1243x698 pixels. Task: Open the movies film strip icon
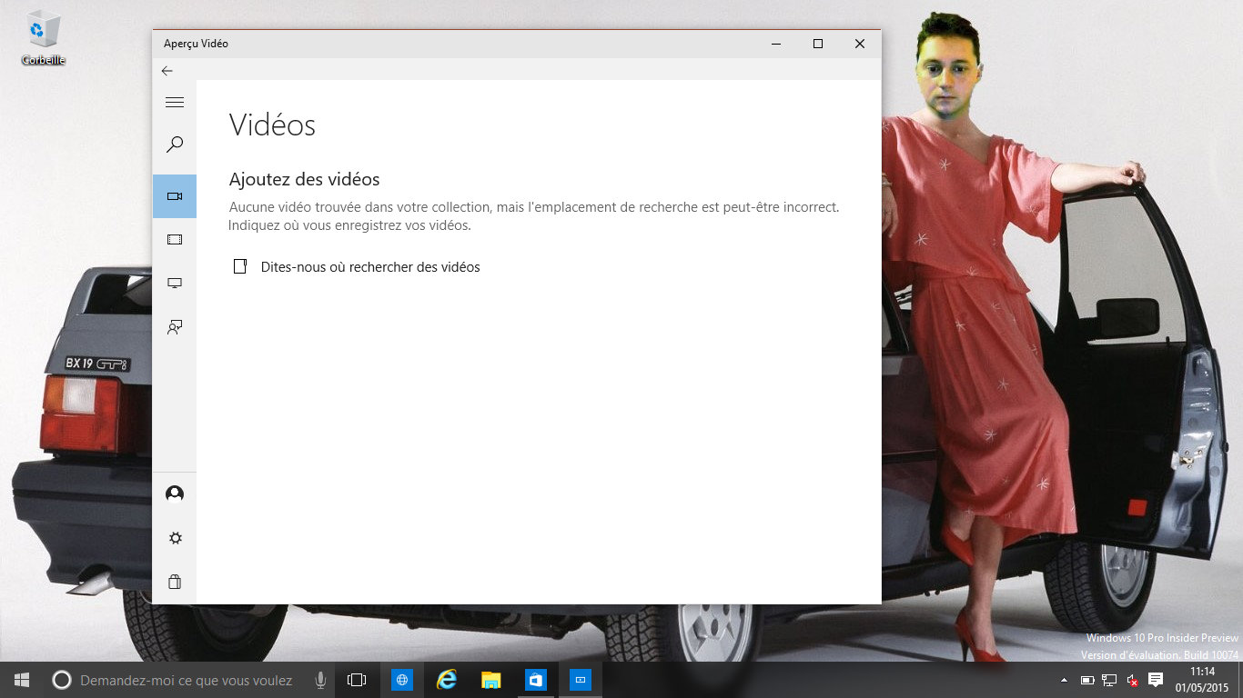pyautogui.click(x=175, y=240)
